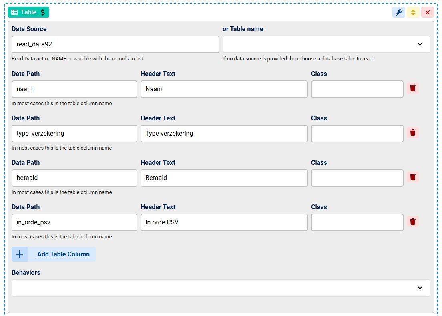
Task: Focus the Data Source field read_data92
Action: coord(115,44)
